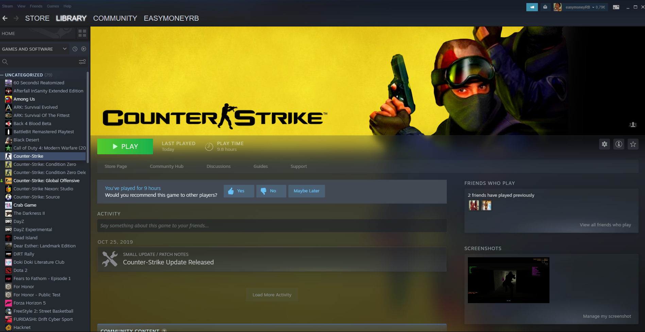
Task: Open the Counter-Strike screenshot thumbnail
Action: 508,280
